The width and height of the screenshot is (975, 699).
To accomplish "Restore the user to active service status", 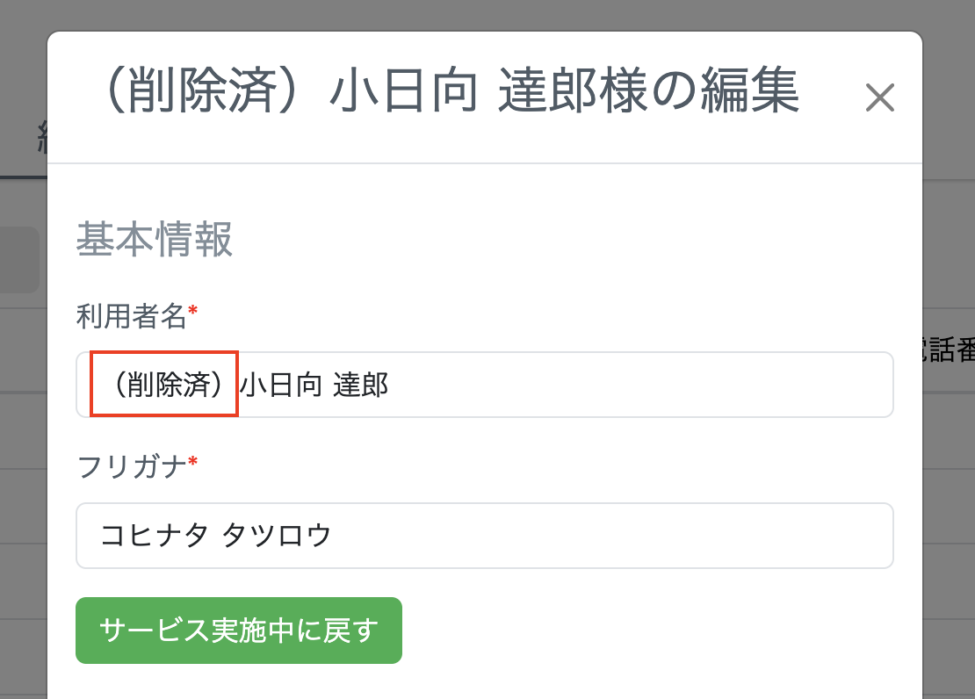I will tap(238, 630).
